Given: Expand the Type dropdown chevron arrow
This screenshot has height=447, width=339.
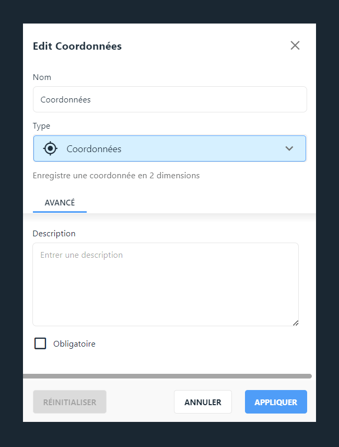Looking at the screenshot, I should click(289, 148).
